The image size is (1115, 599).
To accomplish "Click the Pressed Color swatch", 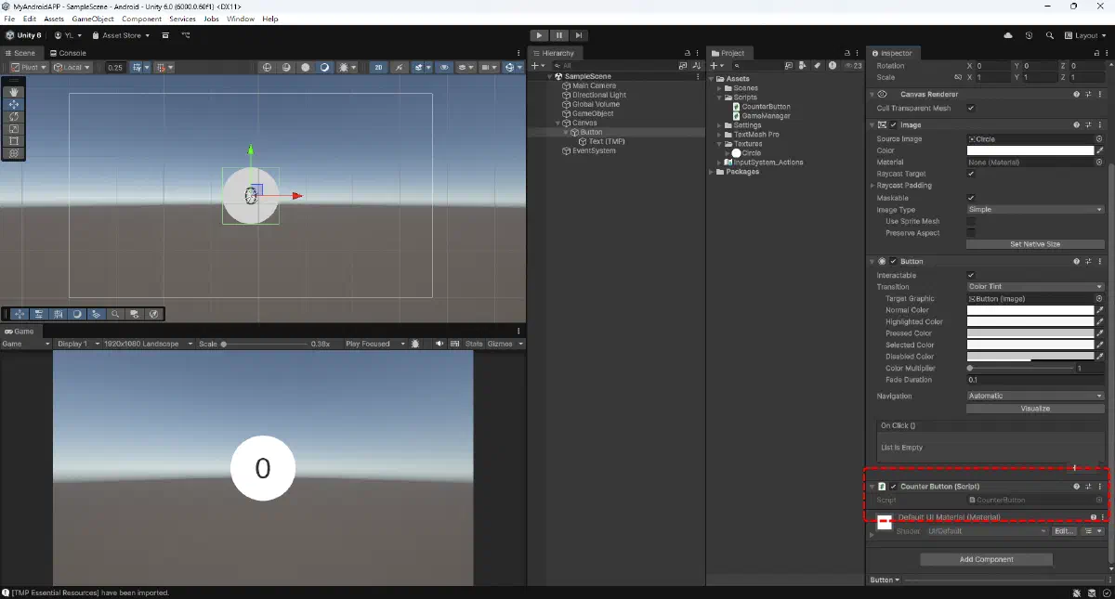I will click(x=1030, y=333).
